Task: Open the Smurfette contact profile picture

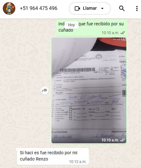Action: coord(9,8)
